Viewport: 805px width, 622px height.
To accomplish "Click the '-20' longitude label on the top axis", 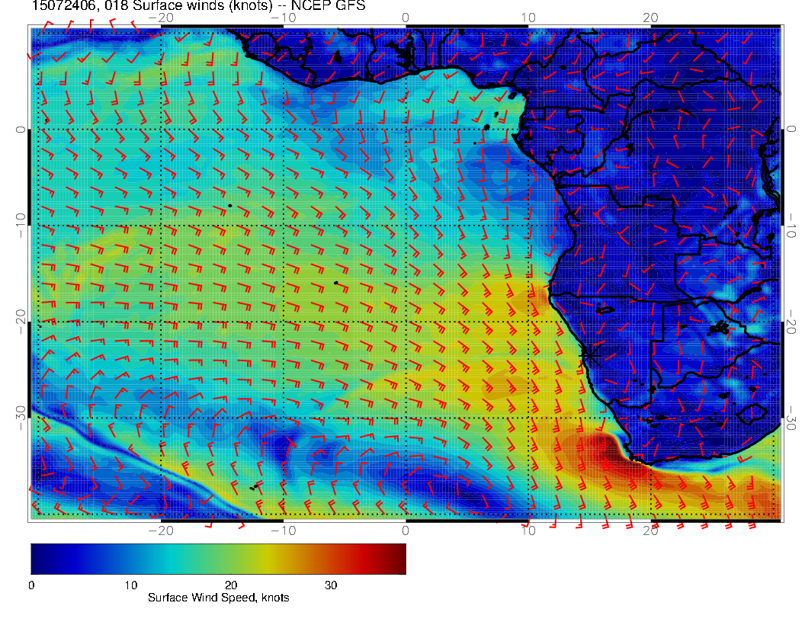I will point(161,17).
